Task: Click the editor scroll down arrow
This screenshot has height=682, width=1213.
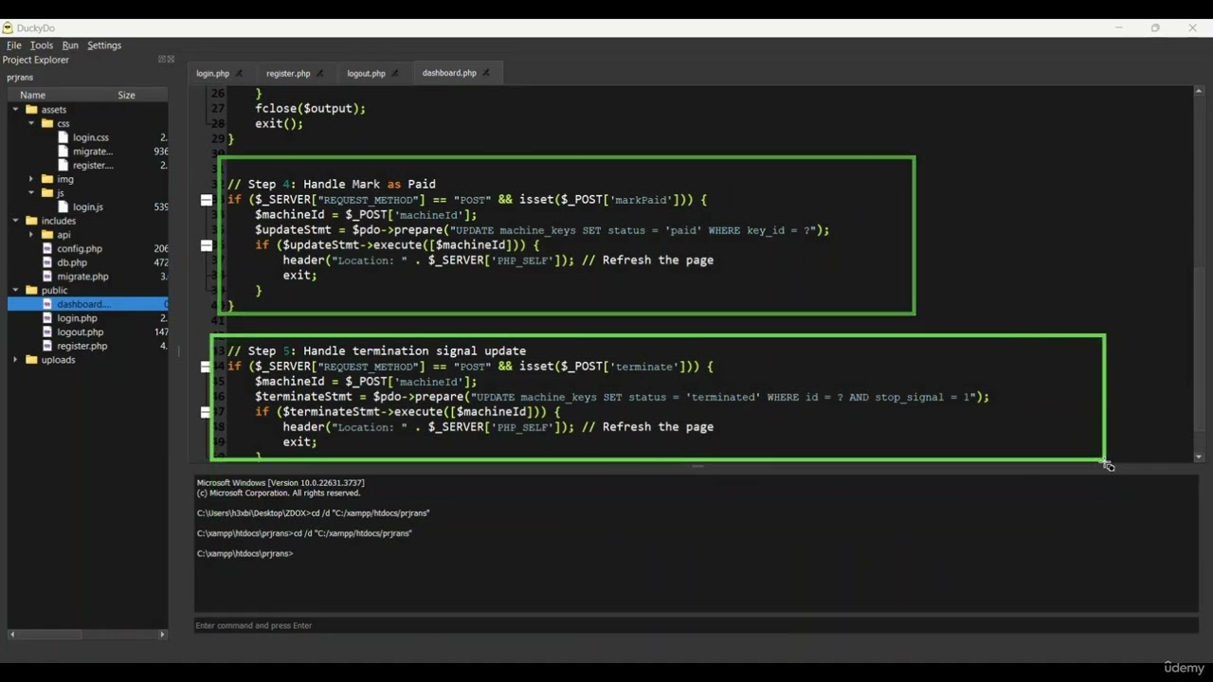Action: (x=1199, y=457)
